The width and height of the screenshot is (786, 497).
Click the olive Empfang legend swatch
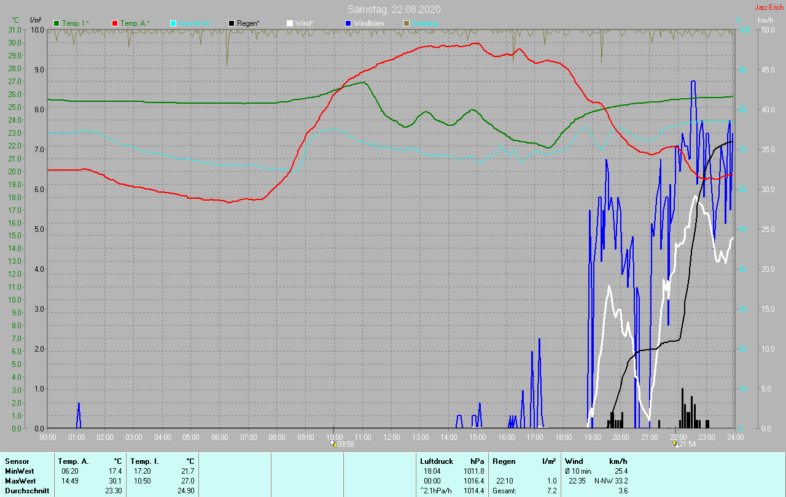[406, 23]
